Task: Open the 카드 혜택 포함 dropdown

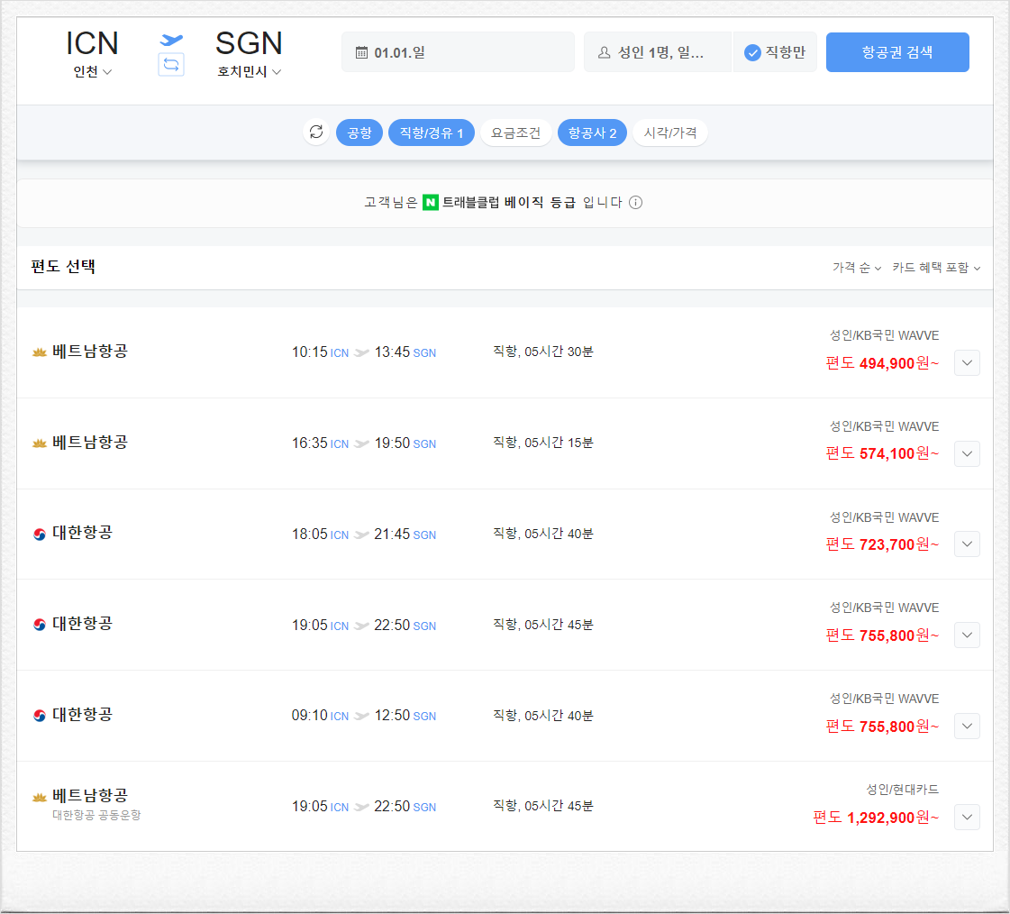Action: [x=936, y=268]
